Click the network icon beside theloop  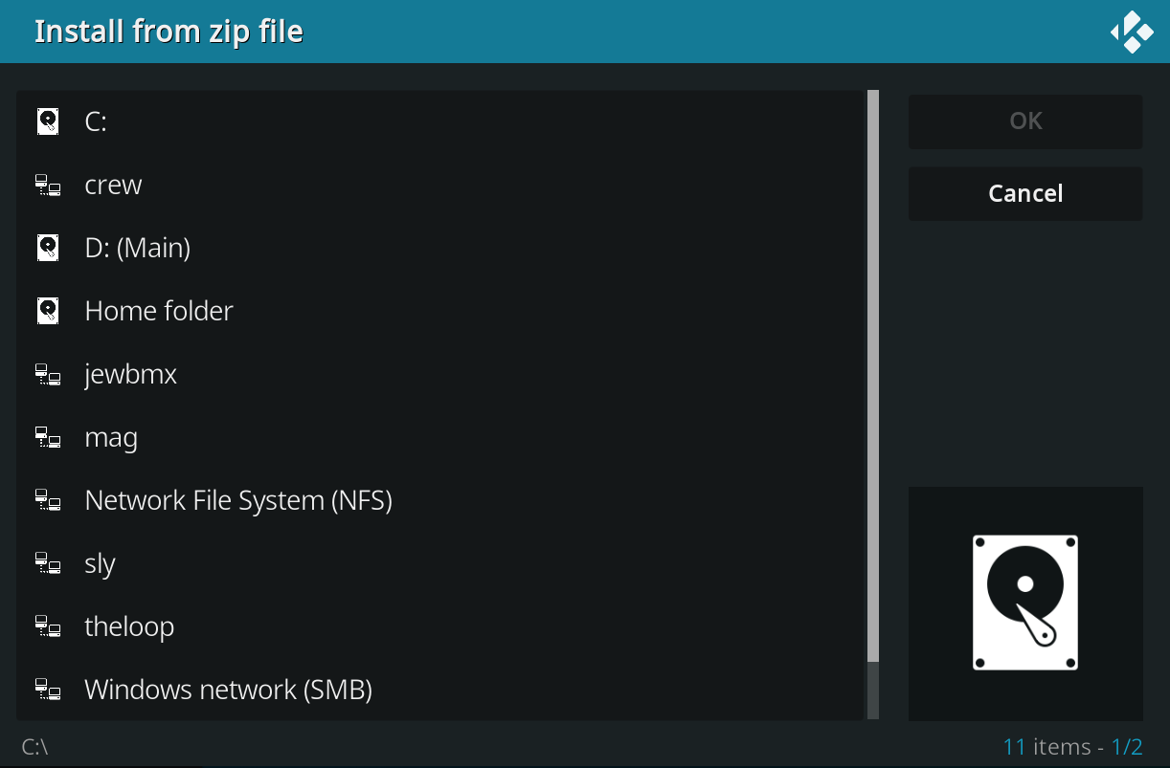(x=48, y=626)
